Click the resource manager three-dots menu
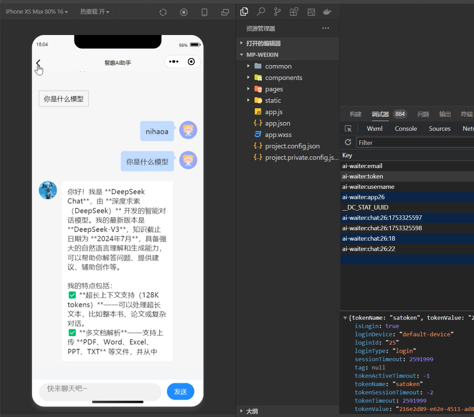The height and width of the screenshot is (417, 474). click(325, 28)
